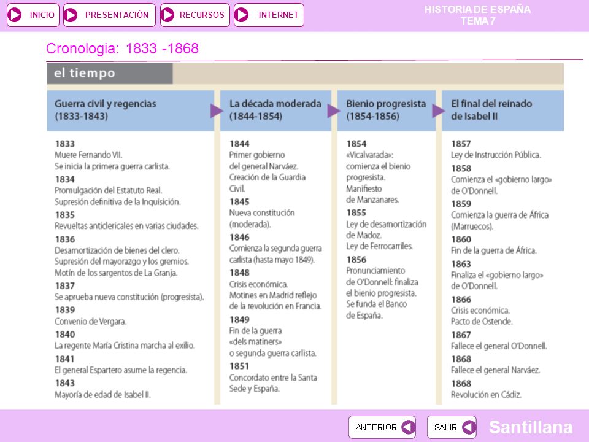Click 'Comienza la segunda guerra carlista' entry
This screenshot has height=442, width=589.
275,254
